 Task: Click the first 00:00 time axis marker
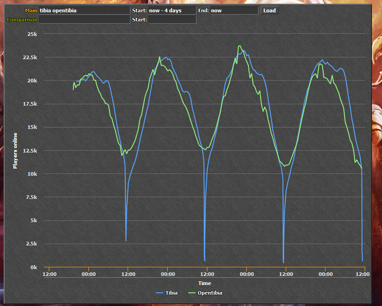pos(89,274)
